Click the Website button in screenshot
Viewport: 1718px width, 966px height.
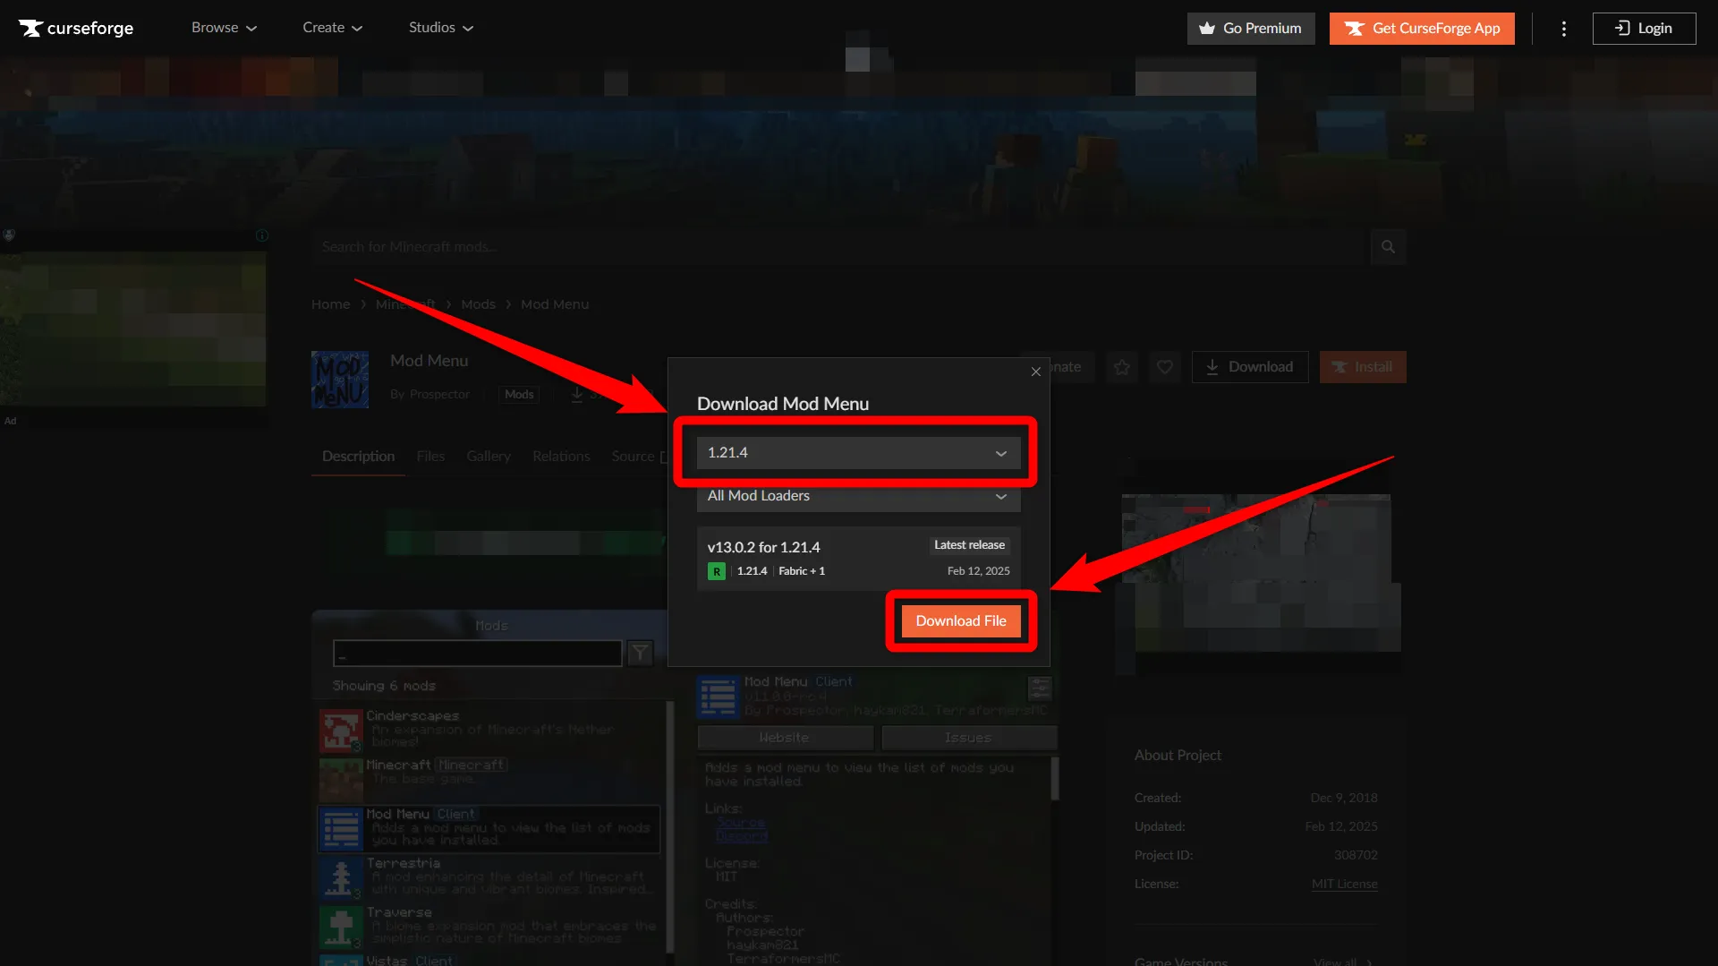[x=785, y=738]
